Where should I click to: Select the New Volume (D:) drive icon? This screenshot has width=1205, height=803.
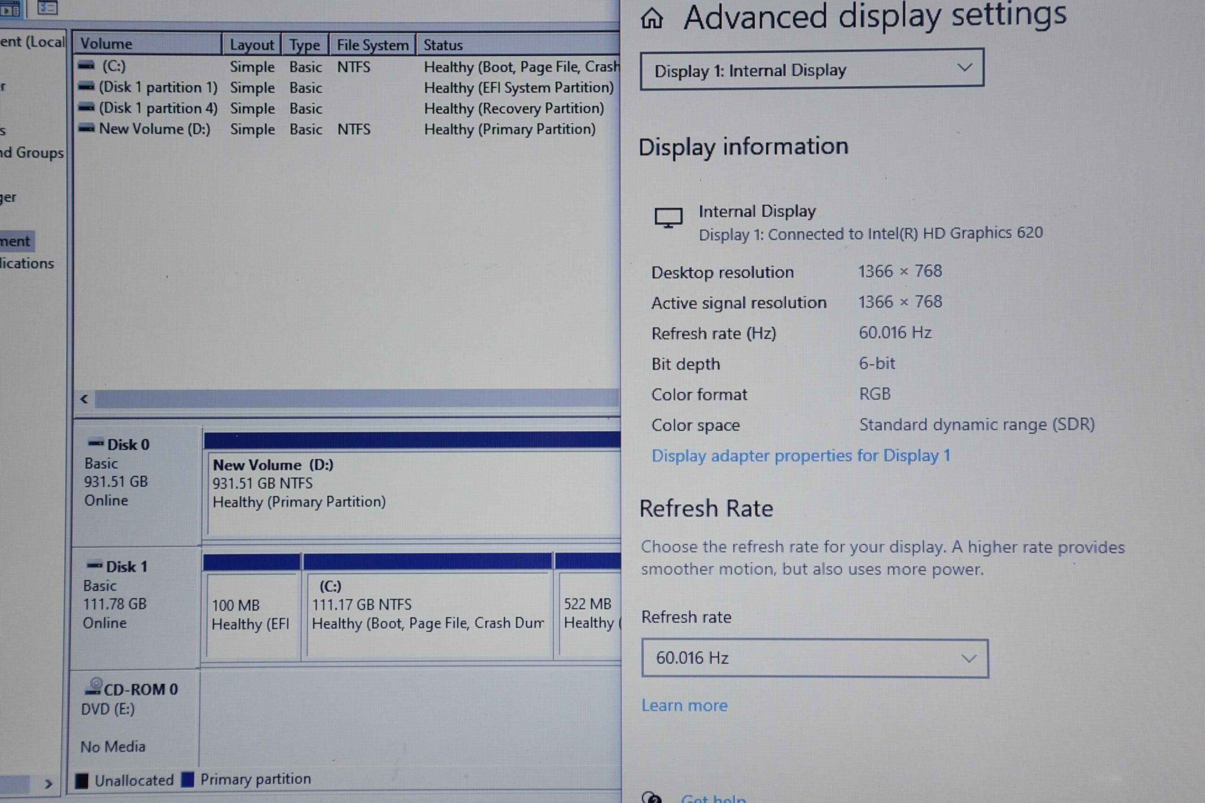click(86, 128)
